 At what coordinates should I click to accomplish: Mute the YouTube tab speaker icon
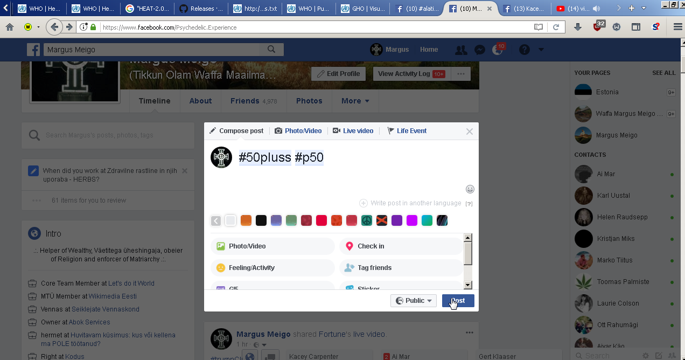[597, 9]
